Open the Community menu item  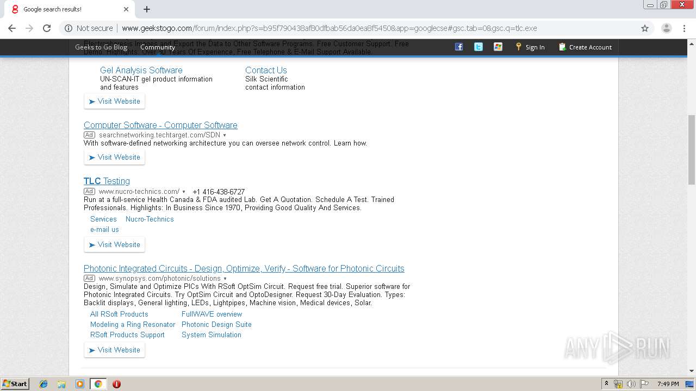[158, 47]
